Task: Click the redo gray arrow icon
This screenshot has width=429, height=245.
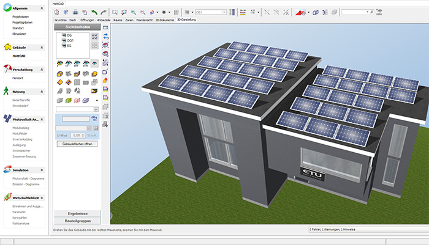Action: (x=103, y=12)
